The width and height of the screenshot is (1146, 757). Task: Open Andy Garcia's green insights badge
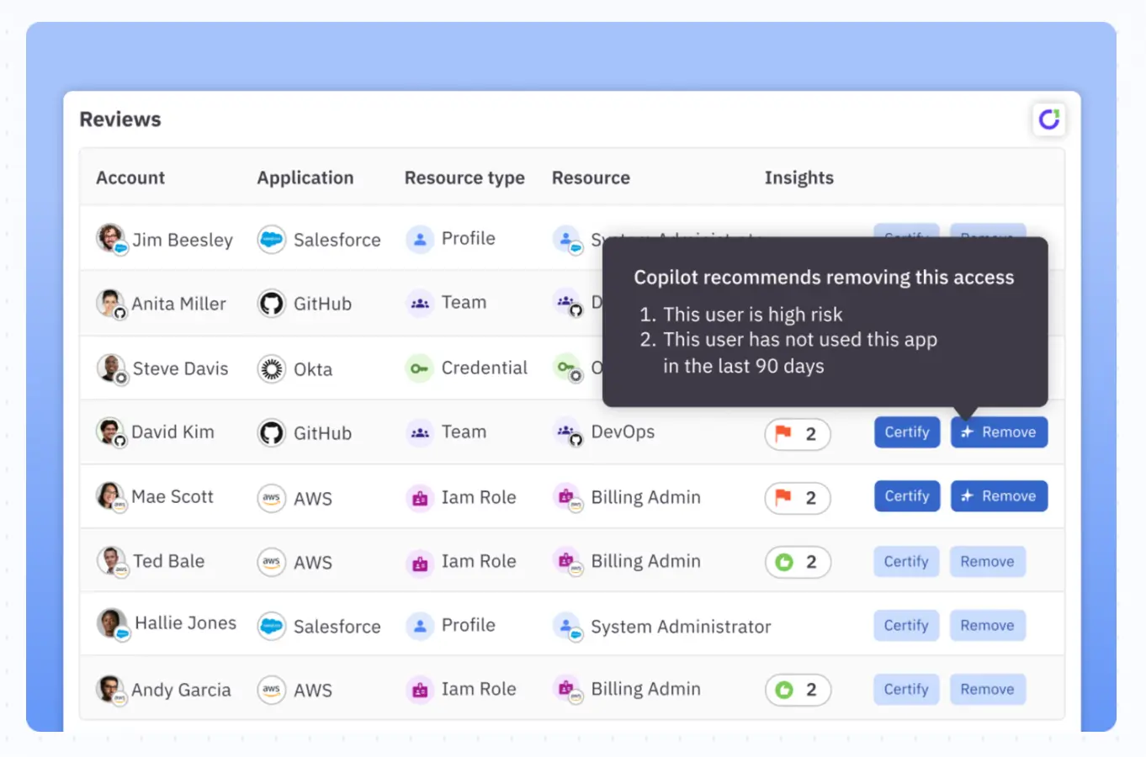click(x=797, y=690)
